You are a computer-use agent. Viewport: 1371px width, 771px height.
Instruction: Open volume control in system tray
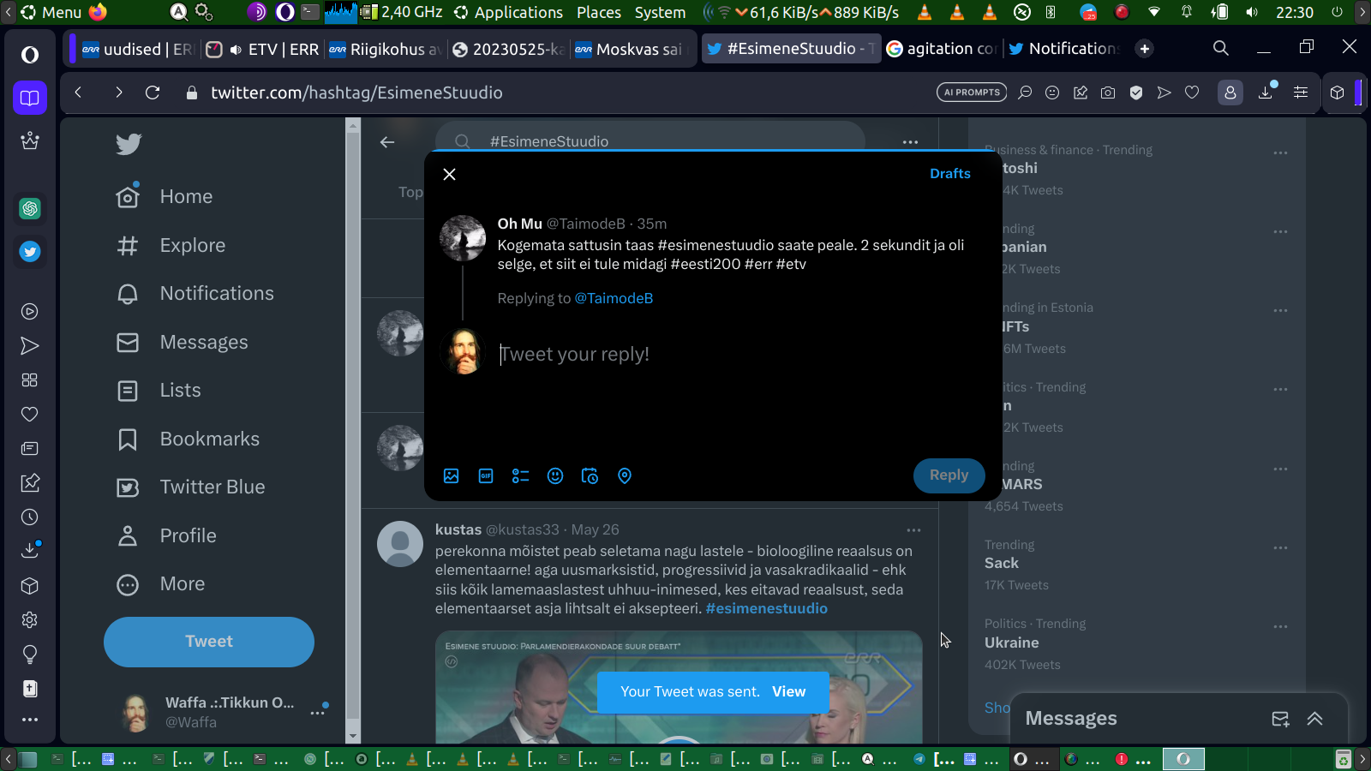tap(1252, 12)
